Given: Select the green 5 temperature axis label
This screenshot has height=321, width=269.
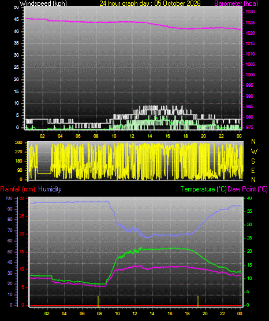Looking at the screenshot, I should coord(248,292).
